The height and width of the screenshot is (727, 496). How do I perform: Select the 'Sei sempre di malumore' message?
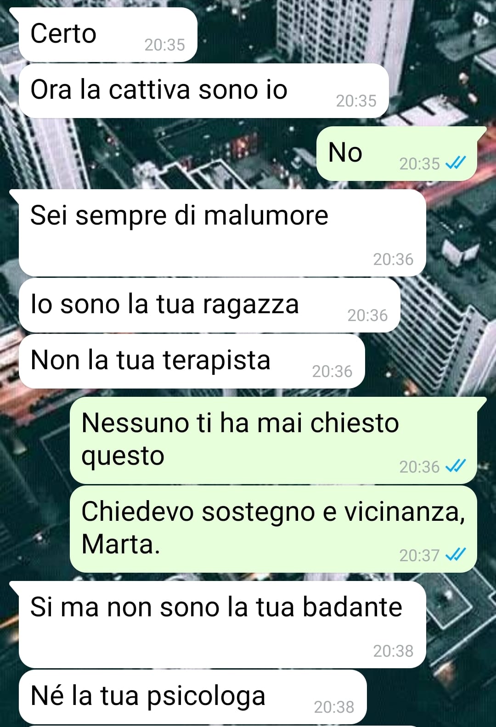[222, 233]
